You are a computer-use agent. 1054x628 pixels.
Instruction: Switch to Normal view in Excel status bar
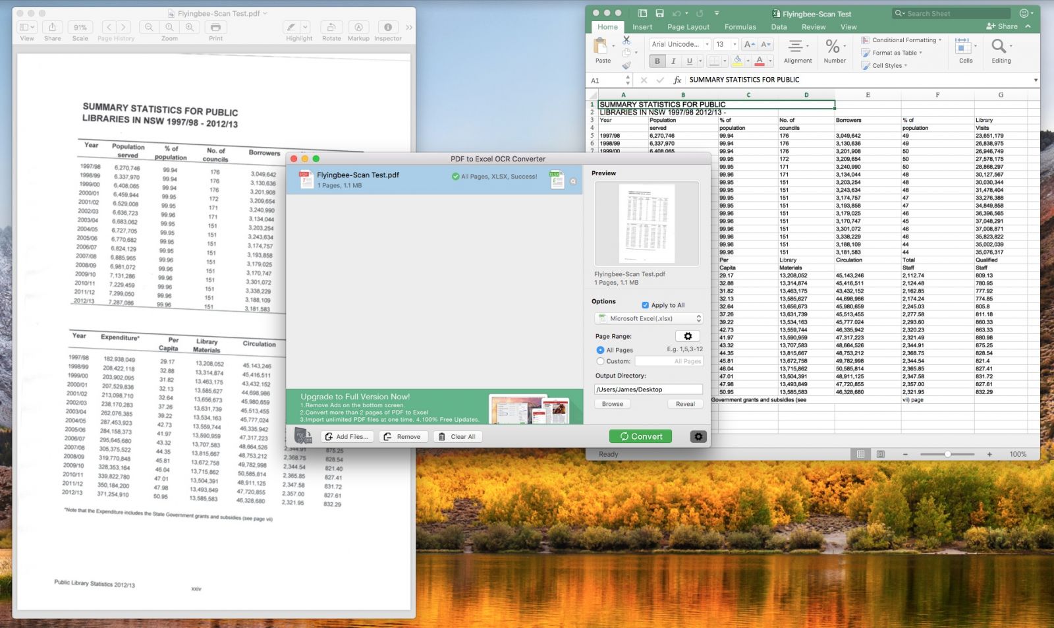pyautogui.click(x=860, y=454)
